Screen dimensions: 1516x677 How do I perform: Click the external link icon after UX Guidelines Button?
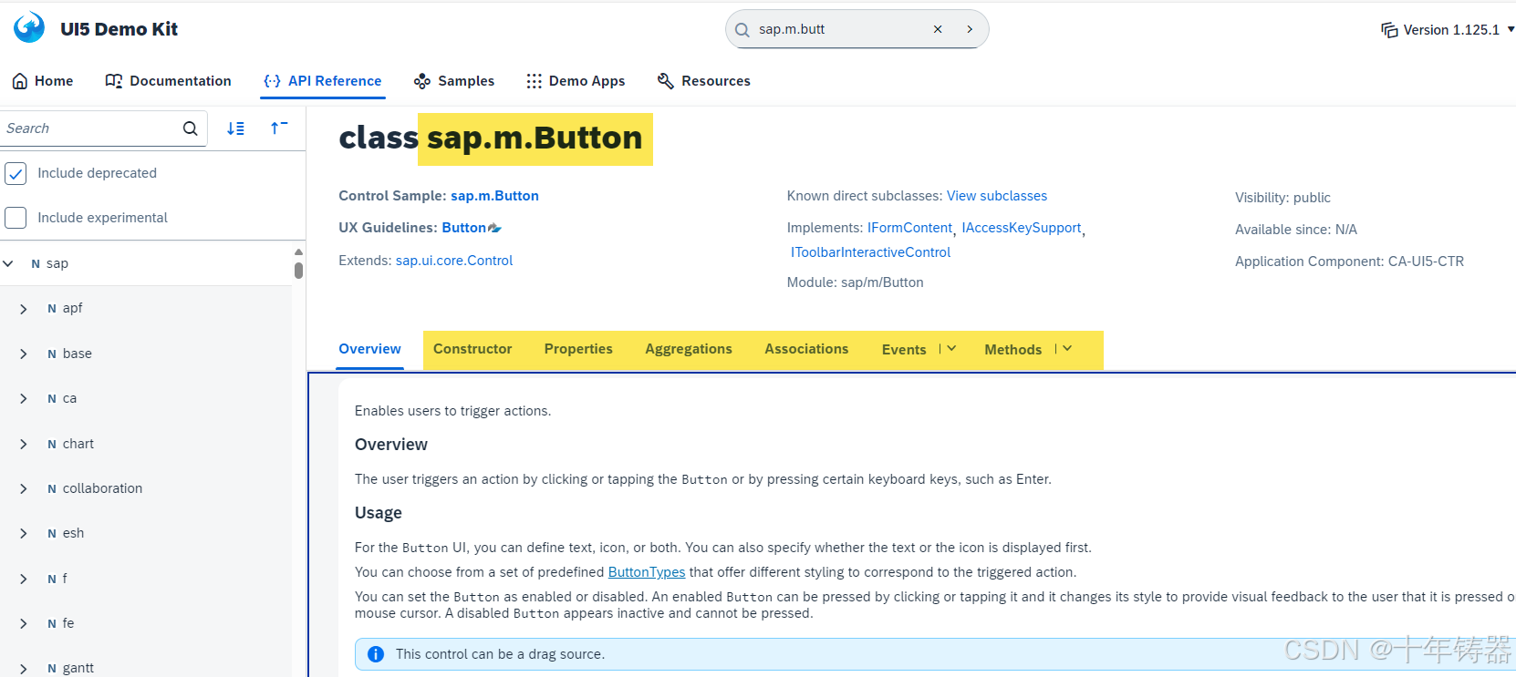point(495,228)
